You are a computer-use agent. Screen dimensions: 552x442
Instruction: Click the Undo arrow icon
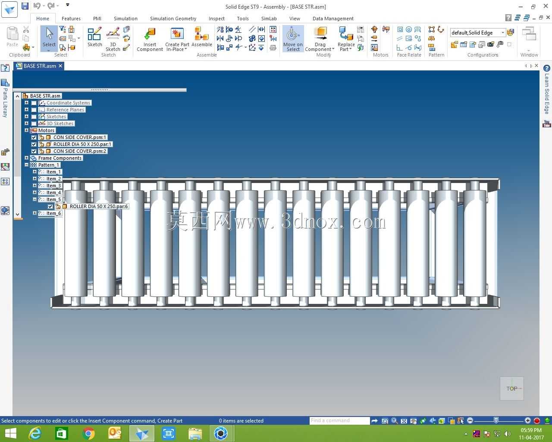(x=37, y=6)
